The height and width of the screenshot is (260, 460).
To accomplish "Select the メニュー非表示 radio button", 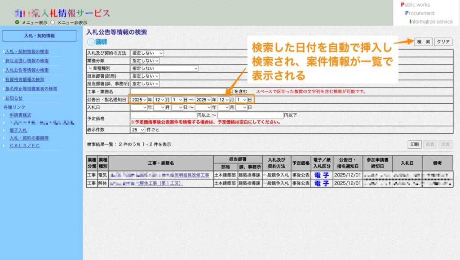I will pos(53,22).
